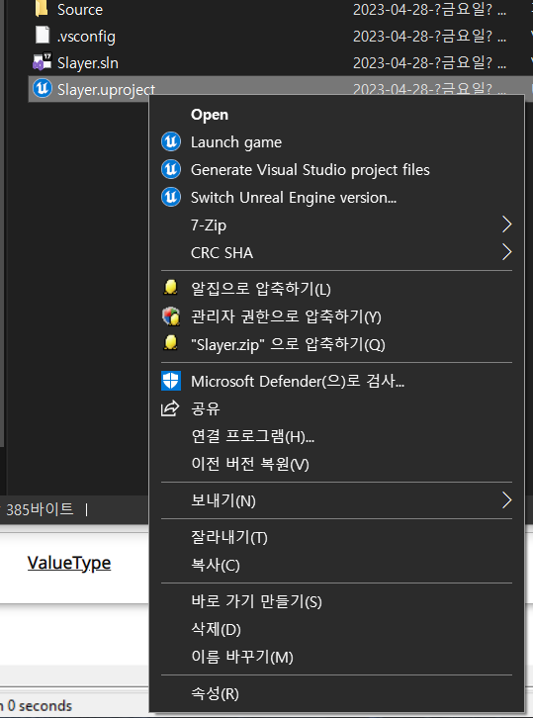Click the ValueType link
Image resolution: width=533 pixels, height=718 pixels.
[x=69, y=563]
